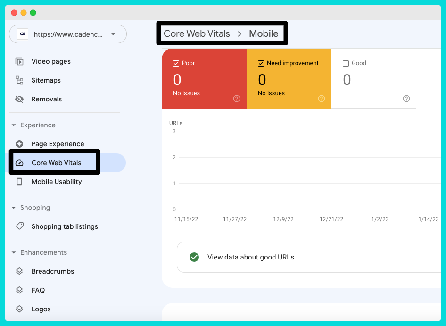Click help icon on Need improvement card
Viewport: 446px width, 326px height.
coord(322,99)
